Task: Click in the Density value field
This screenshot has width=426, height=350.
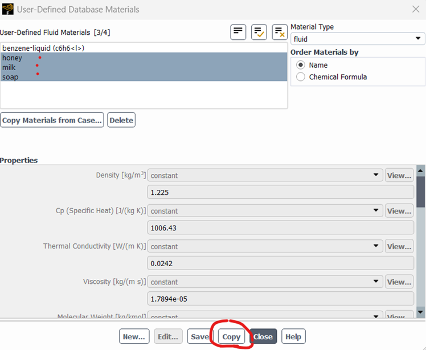Action: click(x=280, y=193)
